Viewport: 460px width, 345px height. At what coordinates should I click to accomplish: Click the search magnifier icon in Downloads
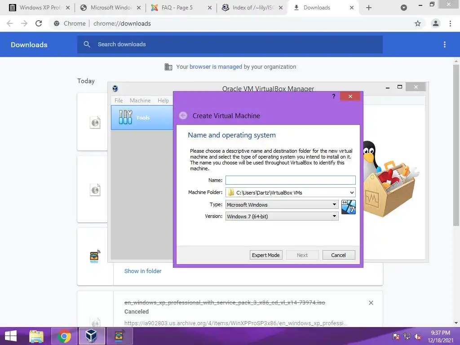tap(87, 44)
